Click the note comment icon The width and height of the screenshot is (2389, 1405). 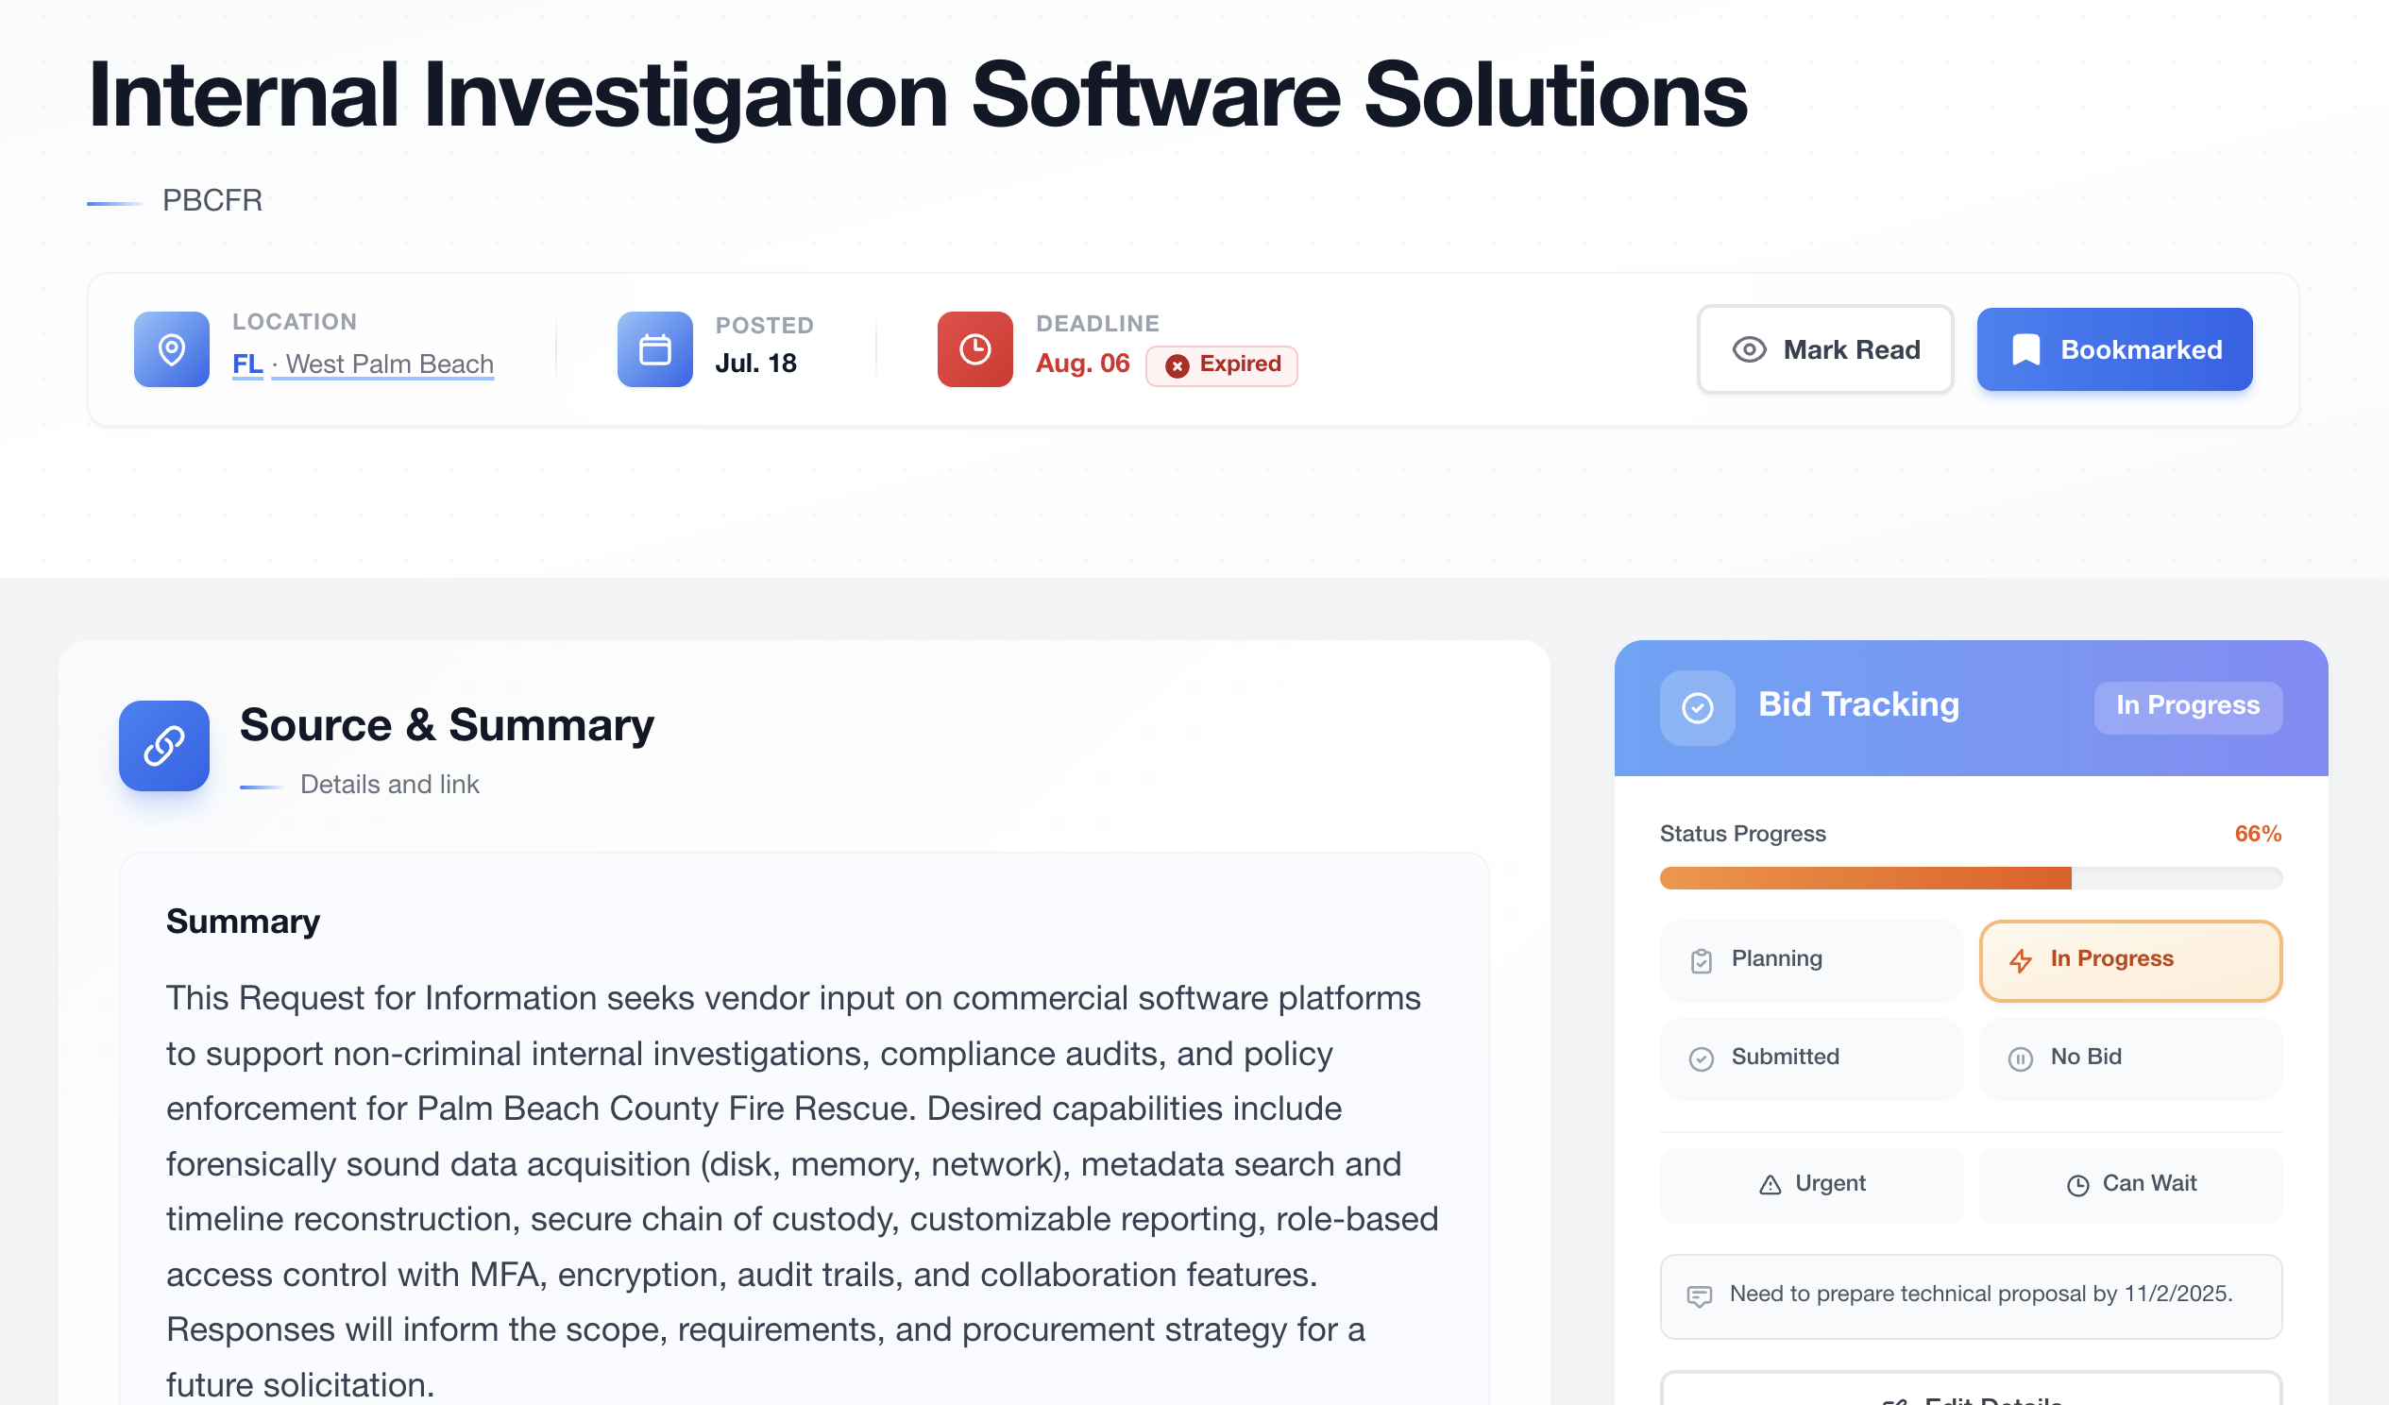click(1699, 1296)
